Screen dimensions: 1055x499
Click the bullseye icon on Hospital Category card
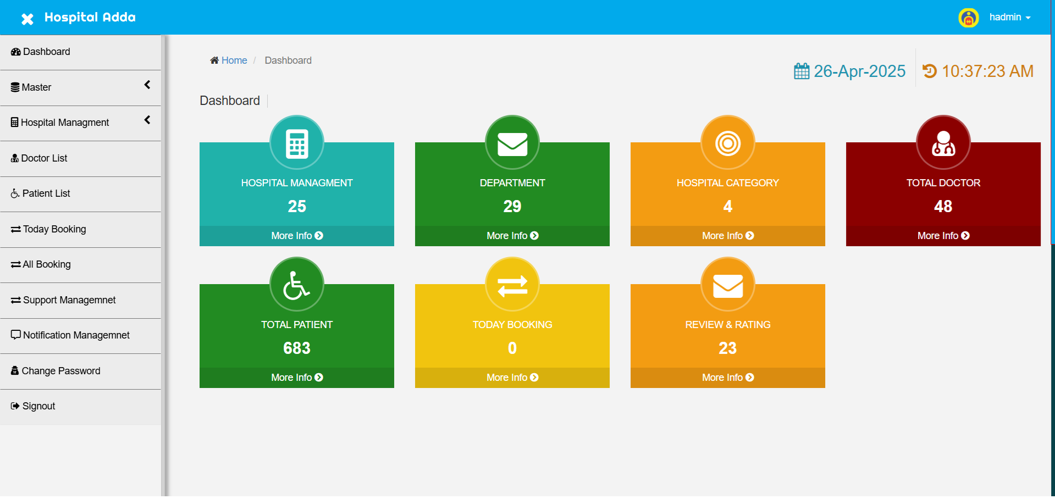point(727,143)
